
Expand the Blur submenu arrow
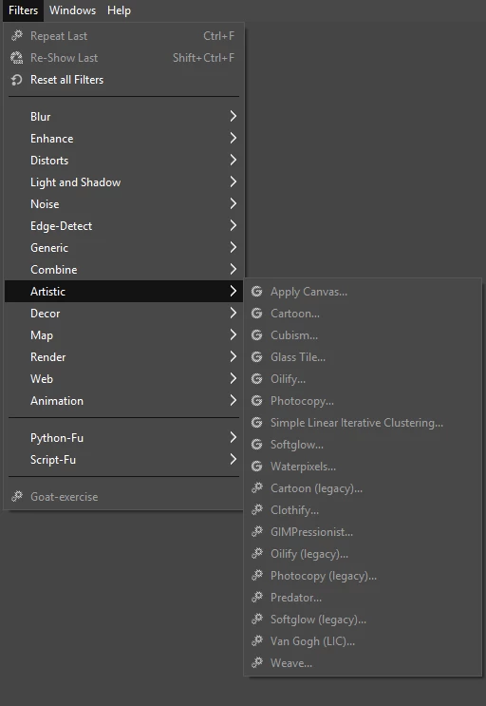coord(233,116)
